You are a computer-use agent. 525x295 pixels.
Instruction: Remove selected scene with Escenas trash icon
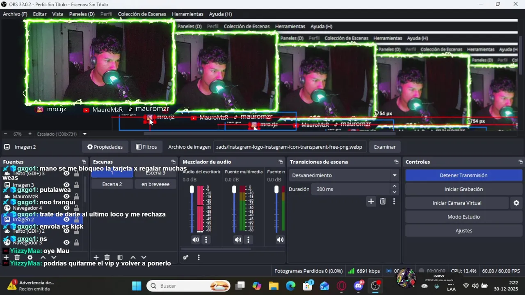[x=107, y=257]
